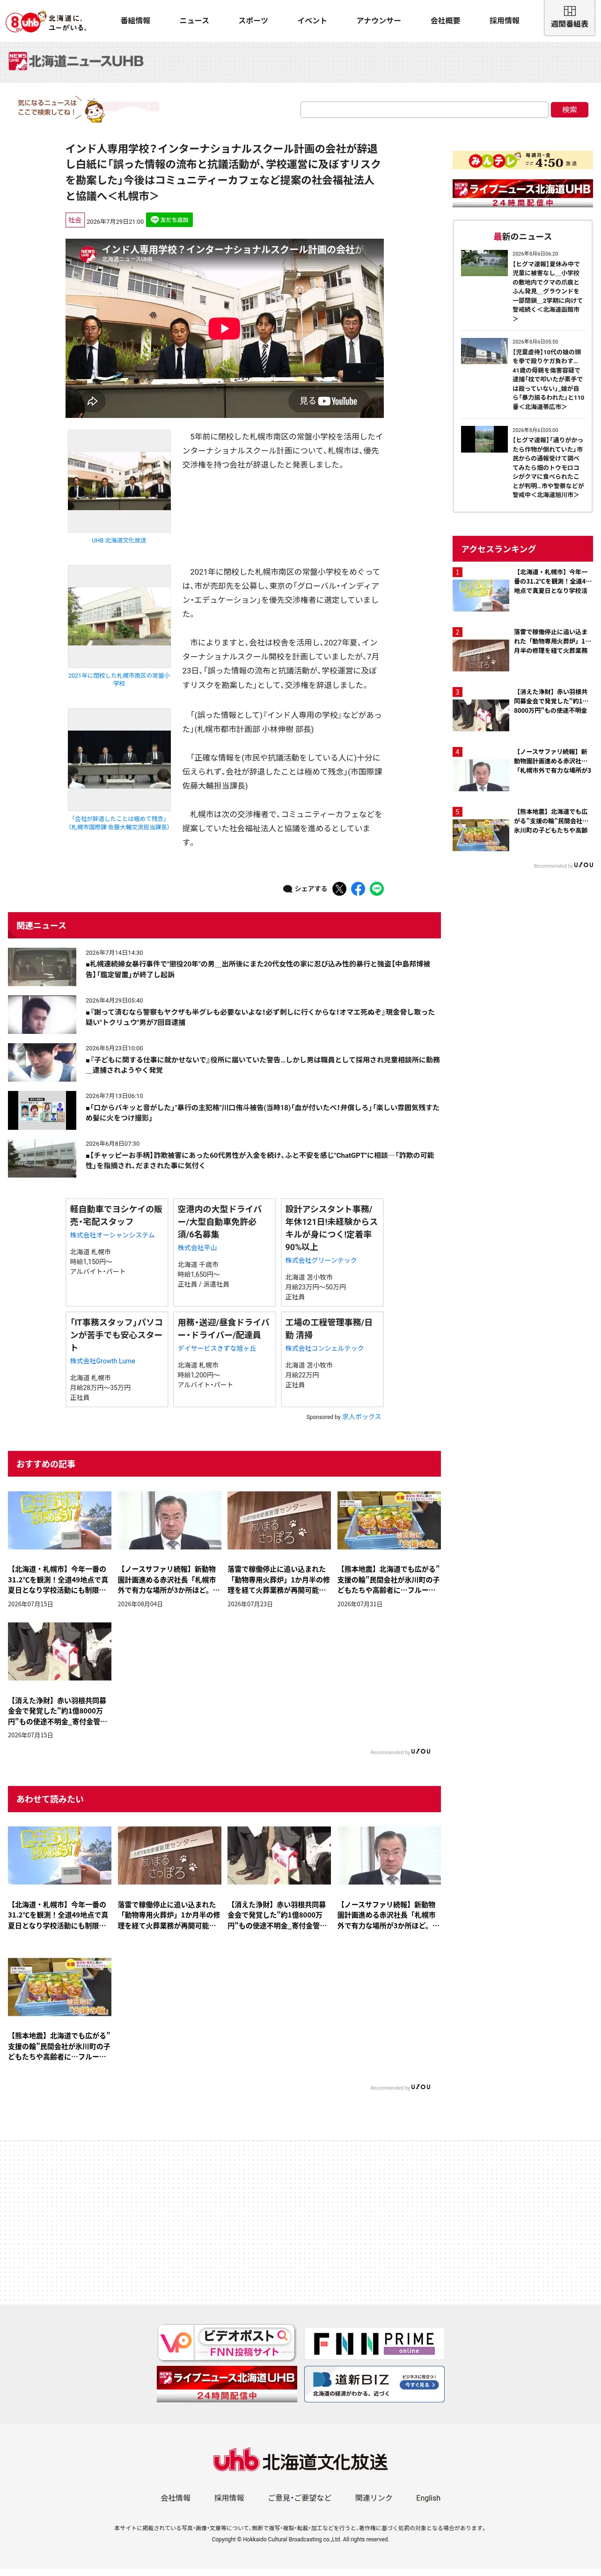Share the article via the green LINE icon
Image resolution: width=601 pixels, height=2576 pixels.
pos(377,888)
